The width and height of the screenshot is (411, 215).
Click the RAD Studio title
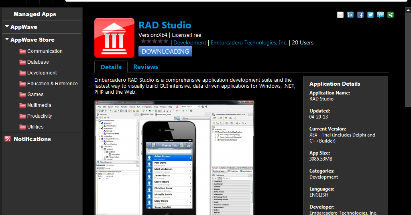click(x=165, y=25)
